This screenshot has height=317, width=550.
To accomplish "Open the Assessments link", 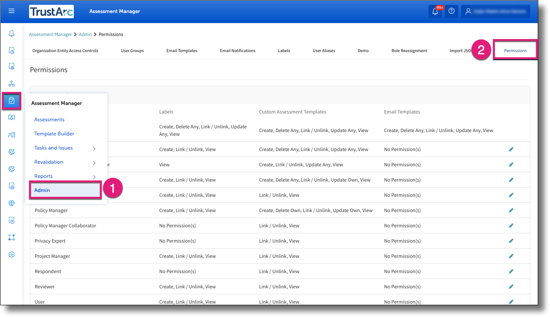I will (49, 119).
